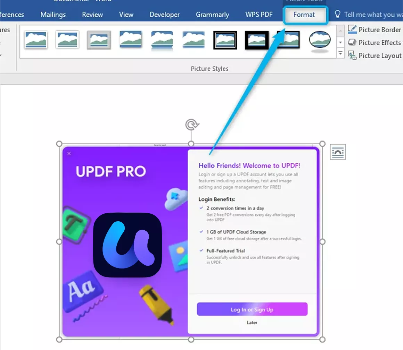Screen dimensions: 403x350
Task: Apply the first Simple Frame picture style
Action: tap(36, 40)
